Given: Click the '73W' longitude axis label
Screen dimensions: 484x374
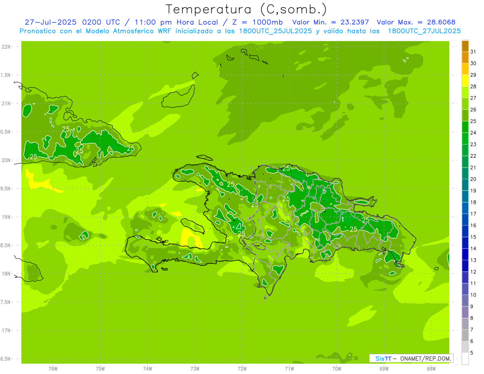Looking at the screenshot, I should point(195,368).
